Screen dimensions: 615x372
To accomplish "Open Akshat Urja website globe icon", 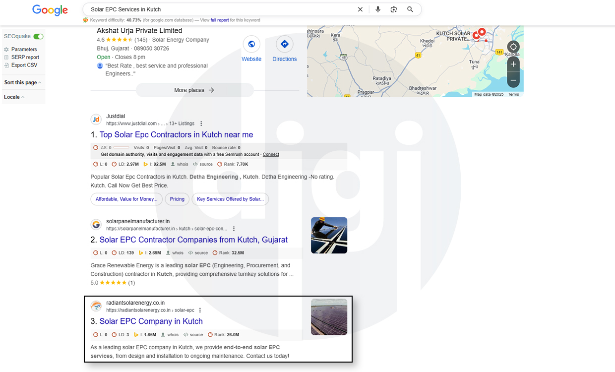I will [251, 45].
